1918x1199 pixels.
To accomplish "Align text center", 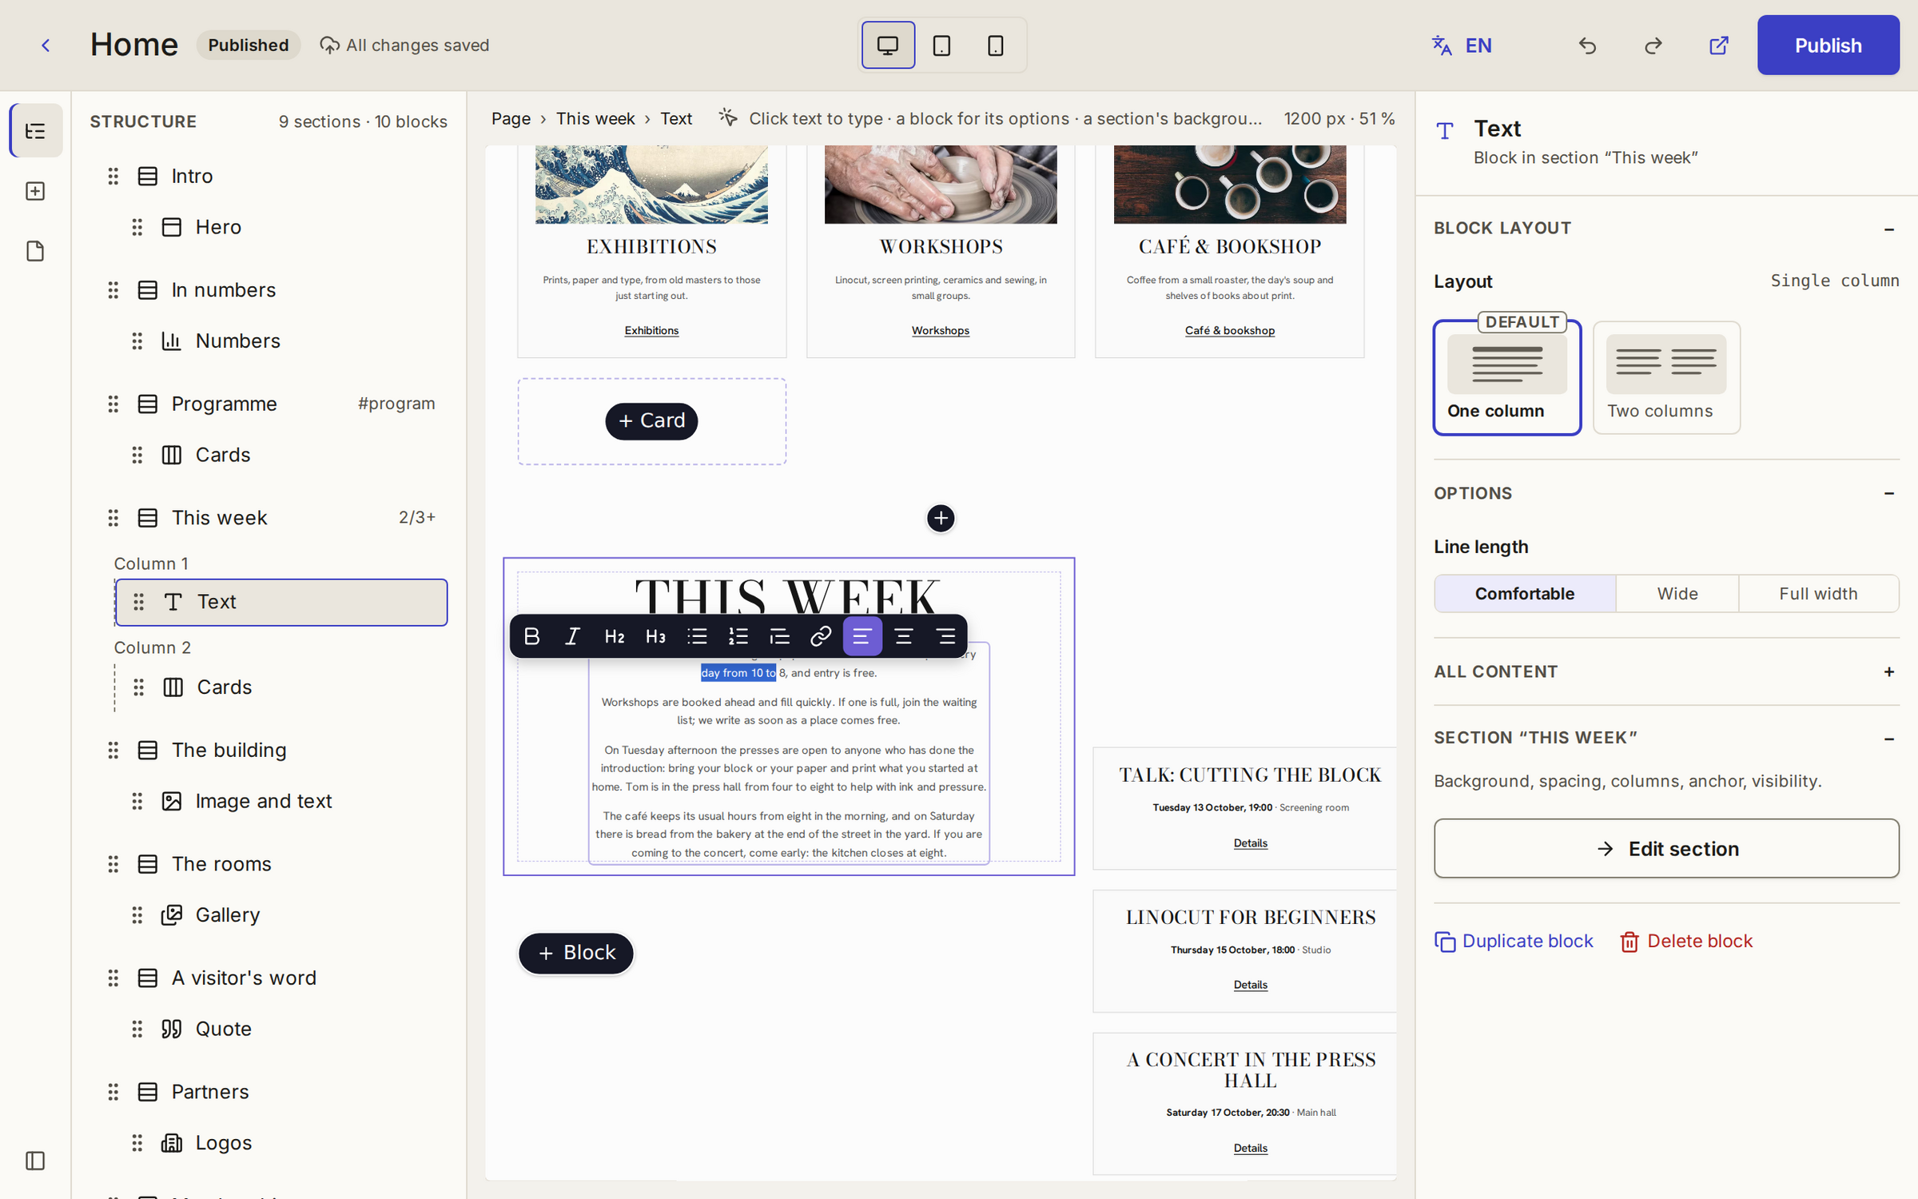I will coord(904,636).
